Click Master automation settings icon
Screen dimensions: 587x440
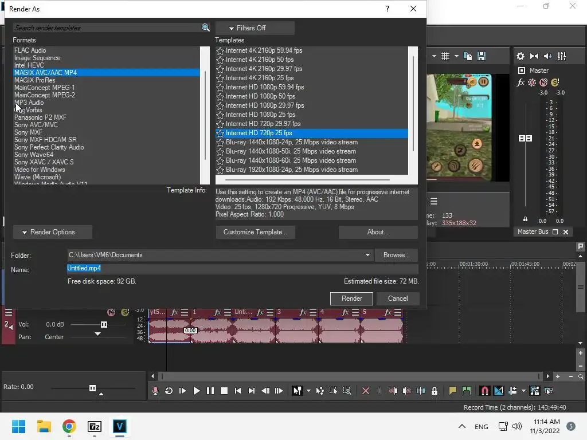531,82
